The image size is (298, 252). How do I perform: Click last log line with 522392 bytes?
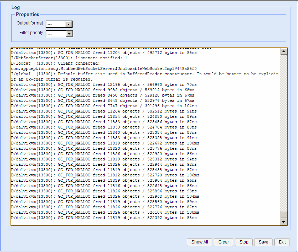104,218
